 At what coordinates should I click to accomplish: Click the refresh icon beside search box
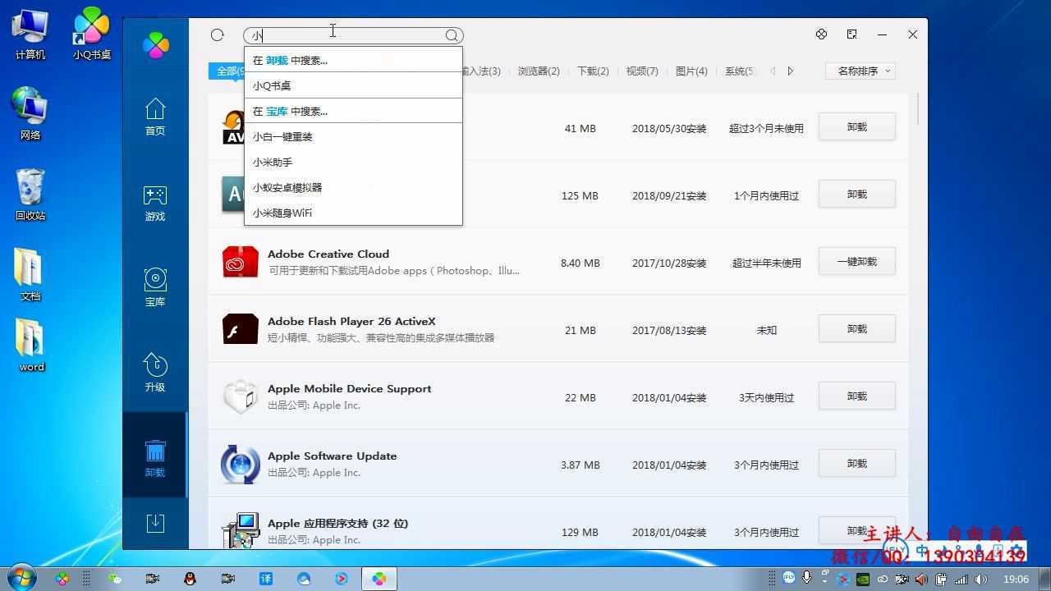click(217, 34)
